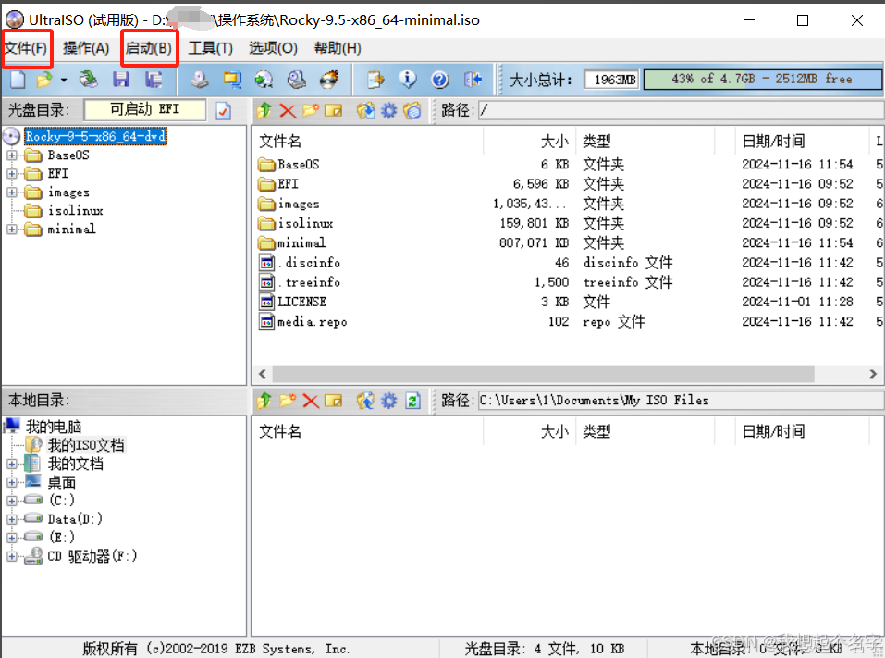
Task: Click the rename icon in local pane toolbar
Action: tap(334, 402)
